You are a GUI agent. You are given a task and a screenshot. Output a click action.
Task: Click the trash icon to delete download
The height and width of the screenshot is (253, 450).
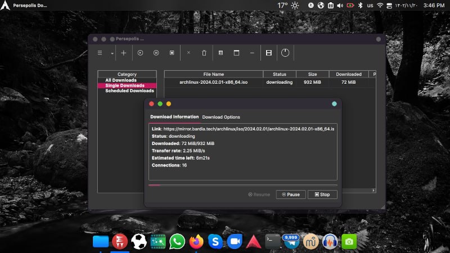pos(204,53)
